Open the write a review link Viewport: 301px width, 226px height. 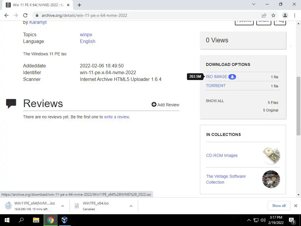[x=116, y=117]
